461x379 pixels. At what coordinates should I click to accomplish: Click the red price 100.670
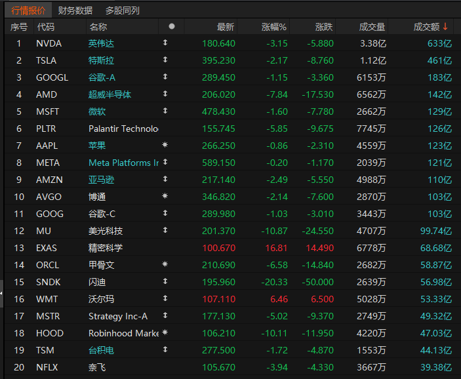[x=219, y=248]
